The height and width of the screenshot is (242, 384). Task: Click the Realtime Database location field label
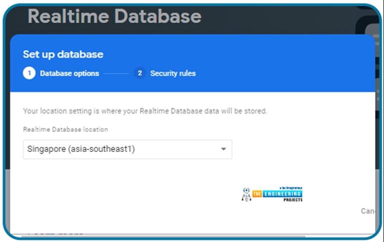click(x=65, y=129)
